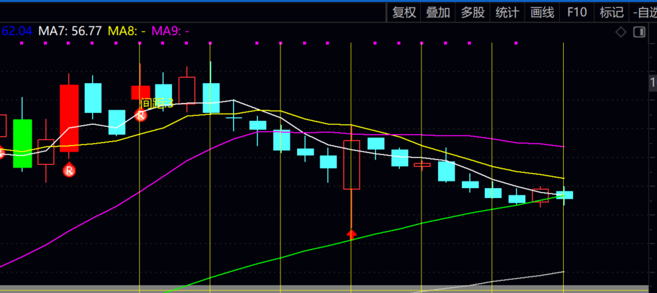Screen dimensions: 657x293
Task: Click the diamond icon above the chart
Action: pyautogui.click(x=621, y=32)
